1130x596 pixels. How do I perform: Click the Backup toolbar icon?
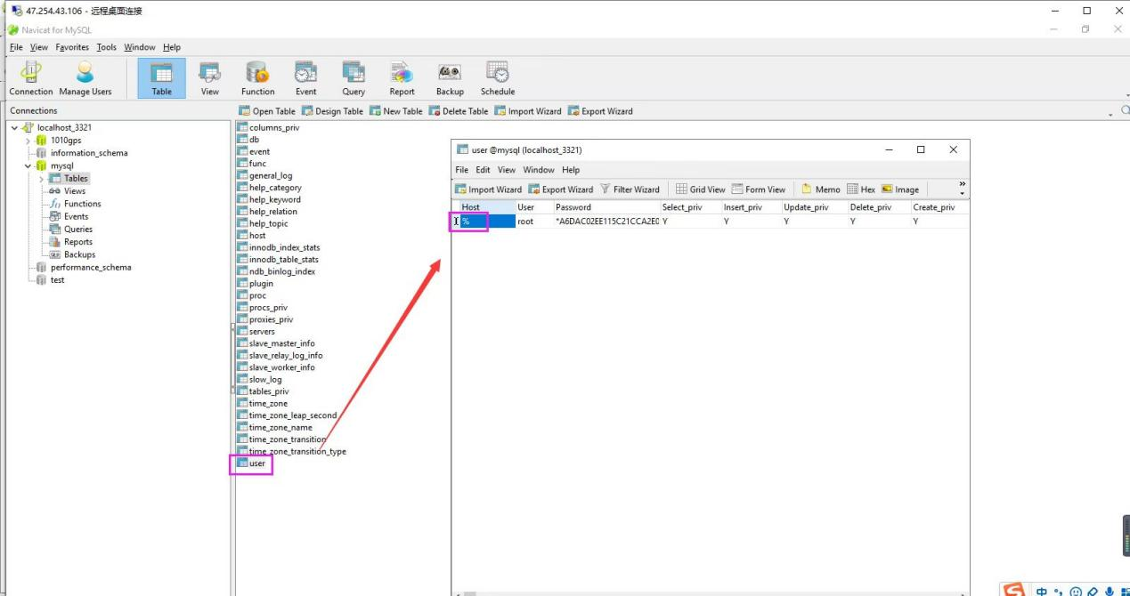coord(450,78)
